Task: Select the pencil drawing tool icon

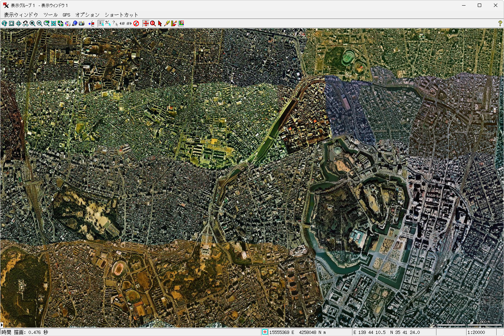Action: click(x=167, y=23)
